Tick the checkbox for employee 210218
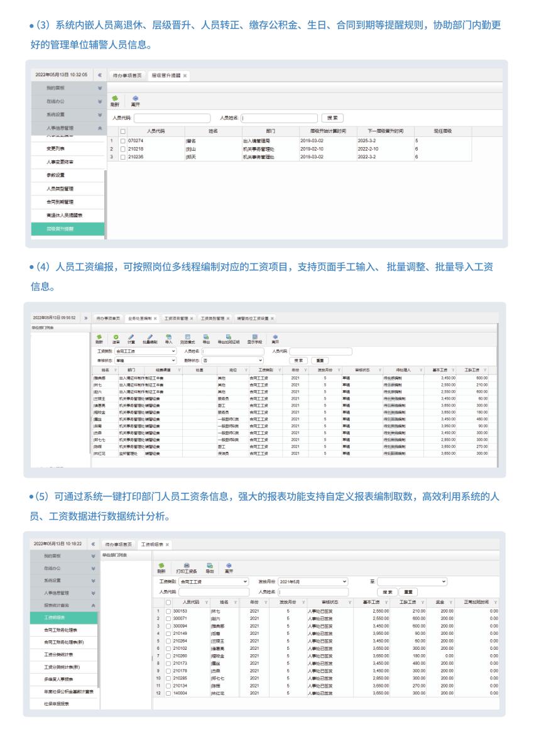 pyautogui.click(x=123, y=149)
